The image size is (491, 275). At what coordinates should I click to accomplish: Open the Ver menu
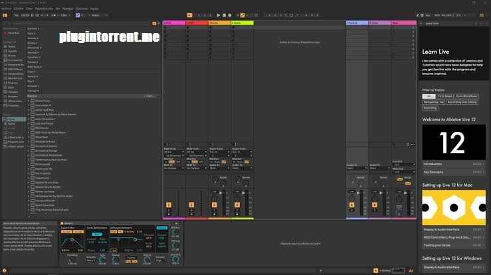58,9
